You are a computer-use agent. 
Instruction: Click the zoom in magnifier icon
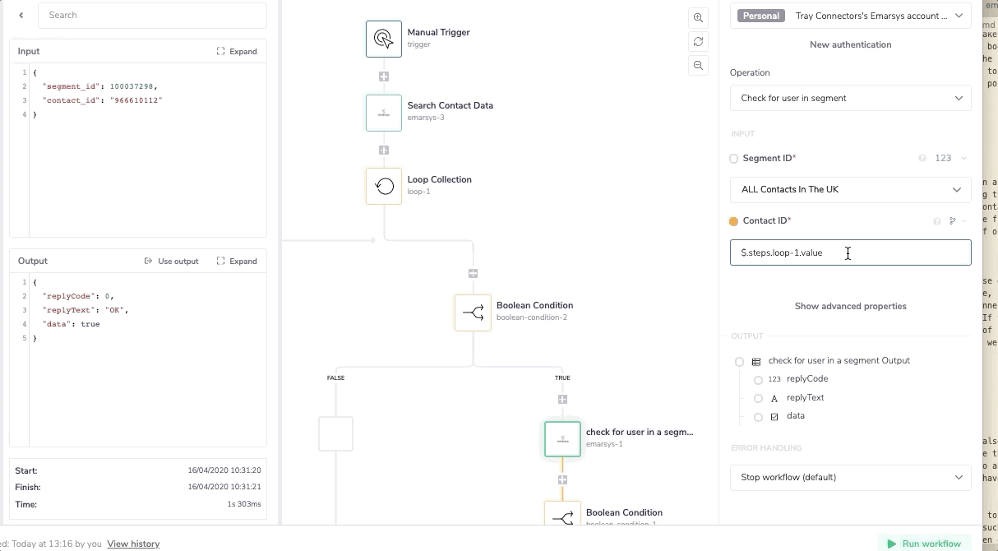698,18
